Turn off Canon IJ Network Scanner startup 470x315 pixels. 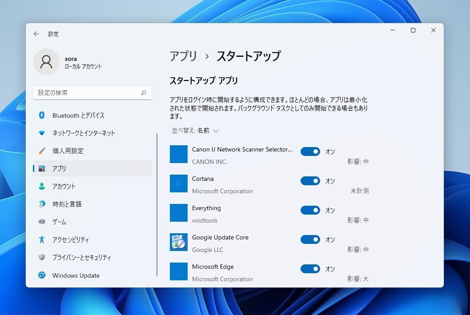(310, 152)
